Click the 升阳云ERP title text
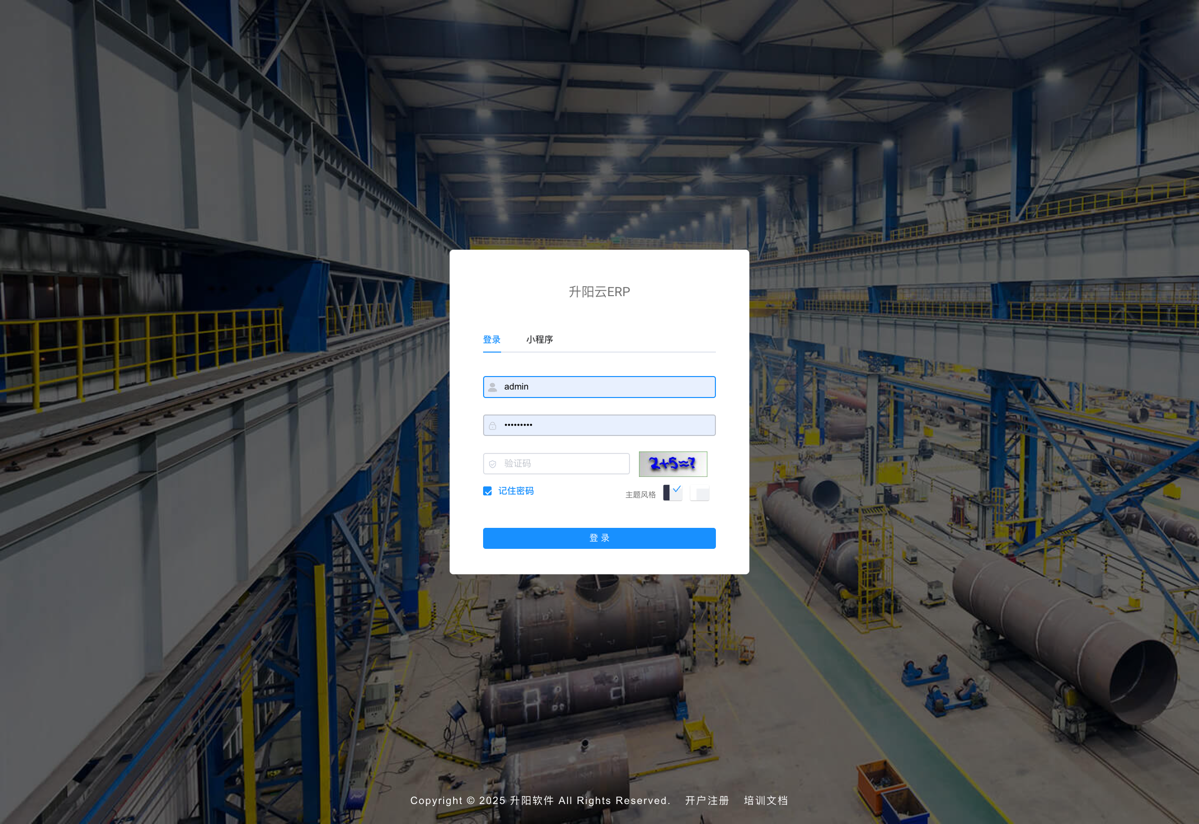1199x824 pixels. [599, 292]
